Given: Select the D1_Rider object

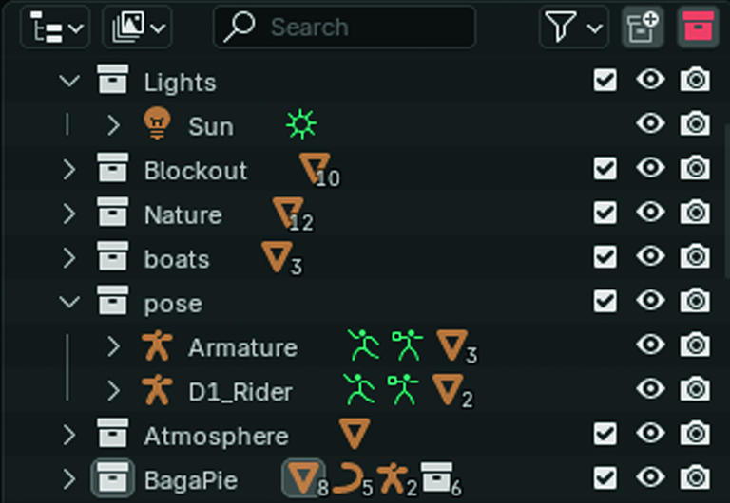Looking at the screenshot, I should pyautogui.click(x=240, y=392).
